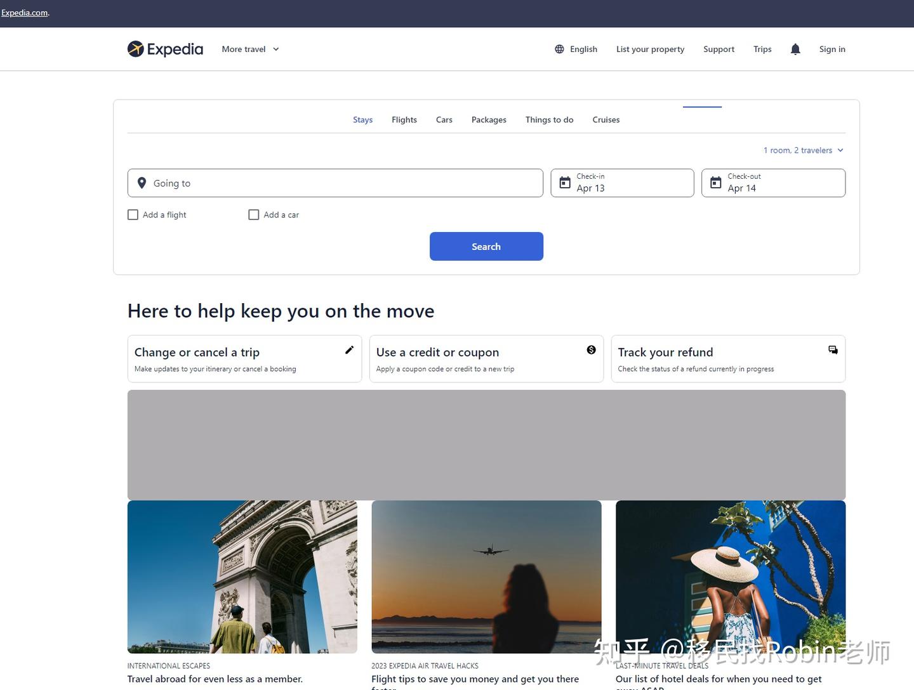Click the globe language icon
Viewport: 914px width, 690px height.
[559, 49]
